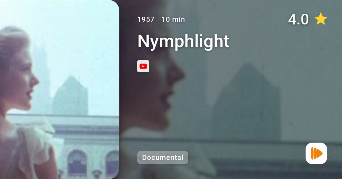342x179 pixels.
Task: Click the blurred ledge line in backdrop
Action: click(x=231, y=141)
